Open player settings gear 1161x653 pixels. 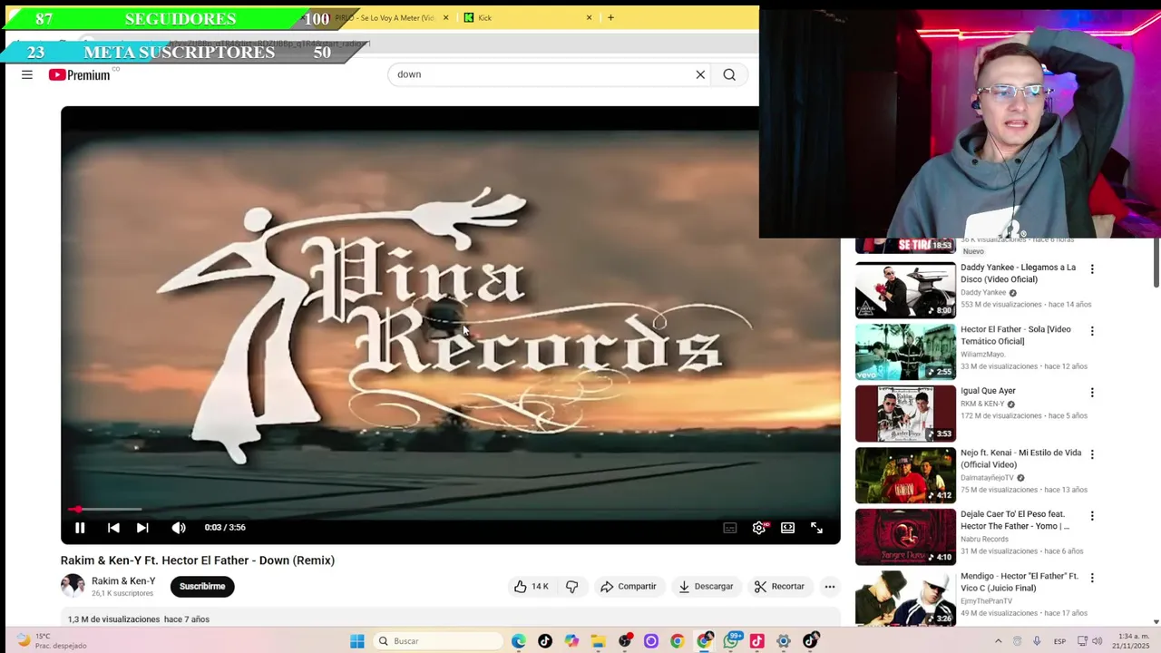759,527
